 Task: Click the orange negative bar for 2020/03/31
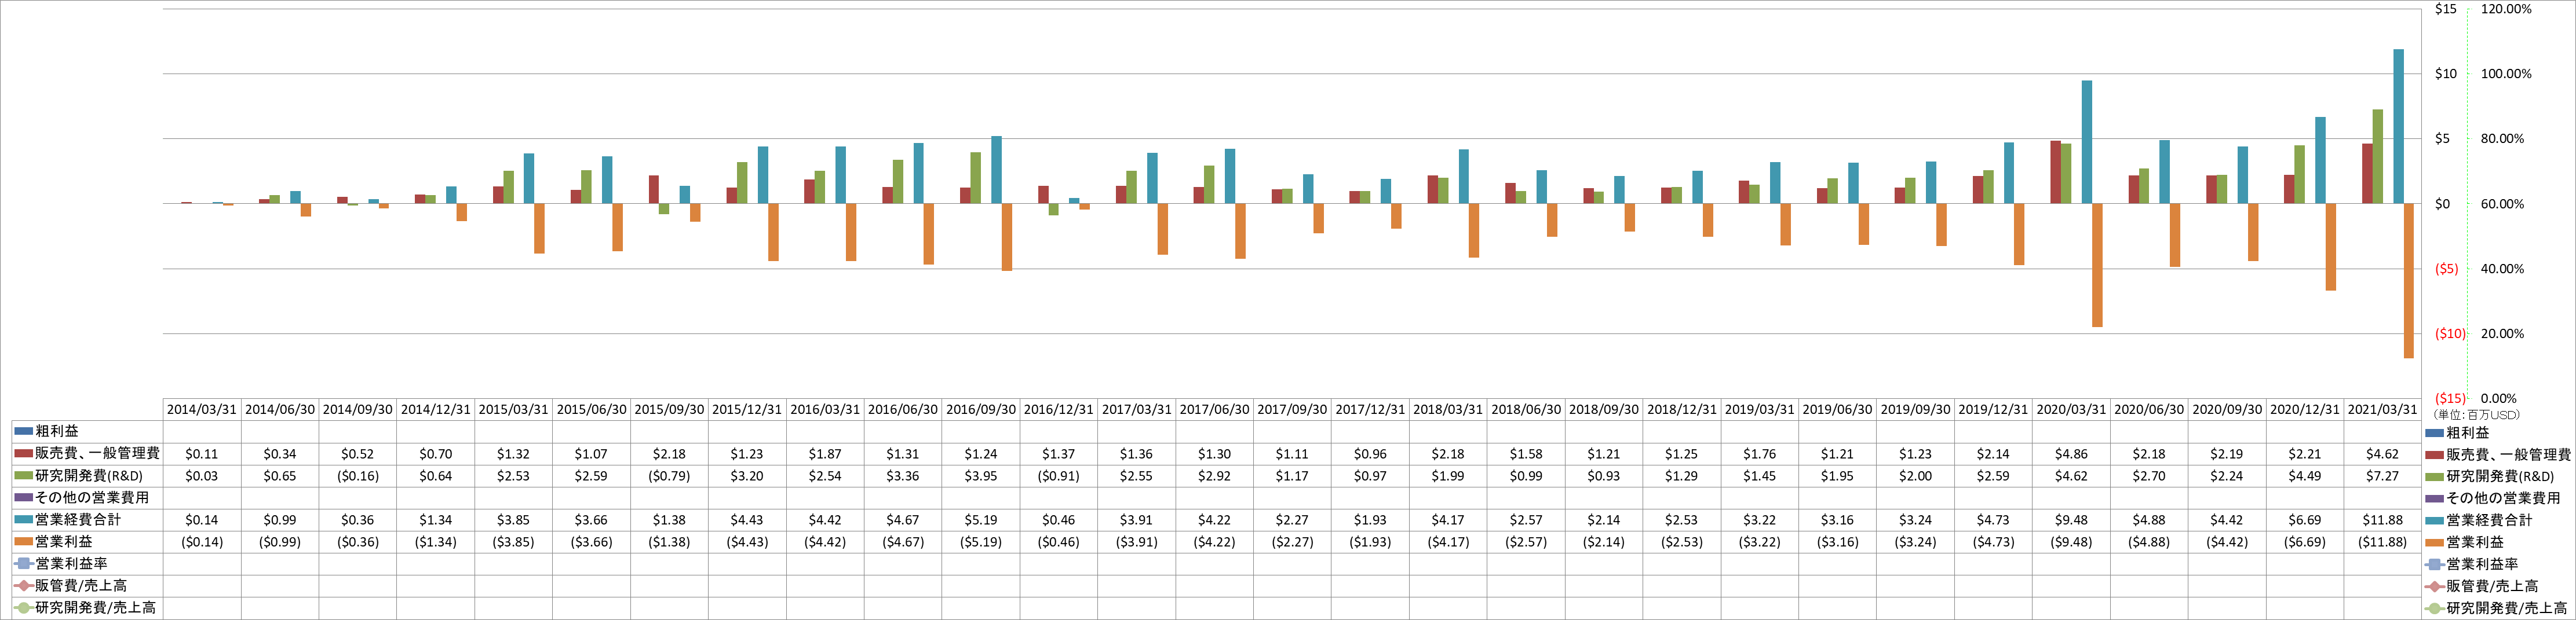tap(2097, 266)
